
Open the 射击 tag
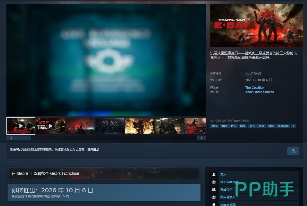(x=233, y=126)
